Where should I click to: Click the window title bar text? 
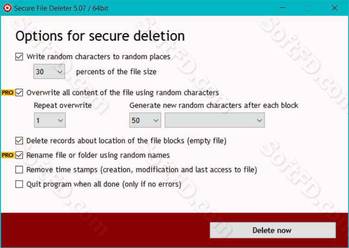click(x=62, y=8)
